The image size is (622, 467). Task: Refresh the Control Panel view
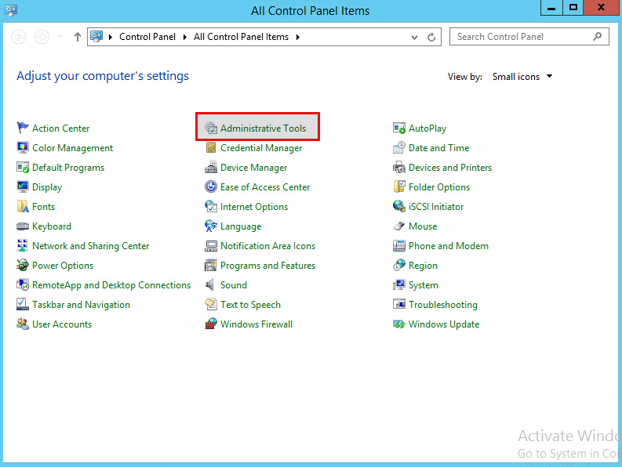(x=431, y=38)
